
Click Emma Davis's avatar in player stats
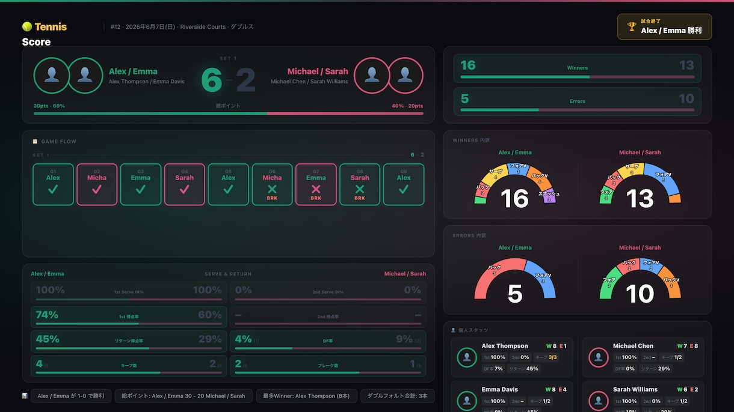coord(467,401)
